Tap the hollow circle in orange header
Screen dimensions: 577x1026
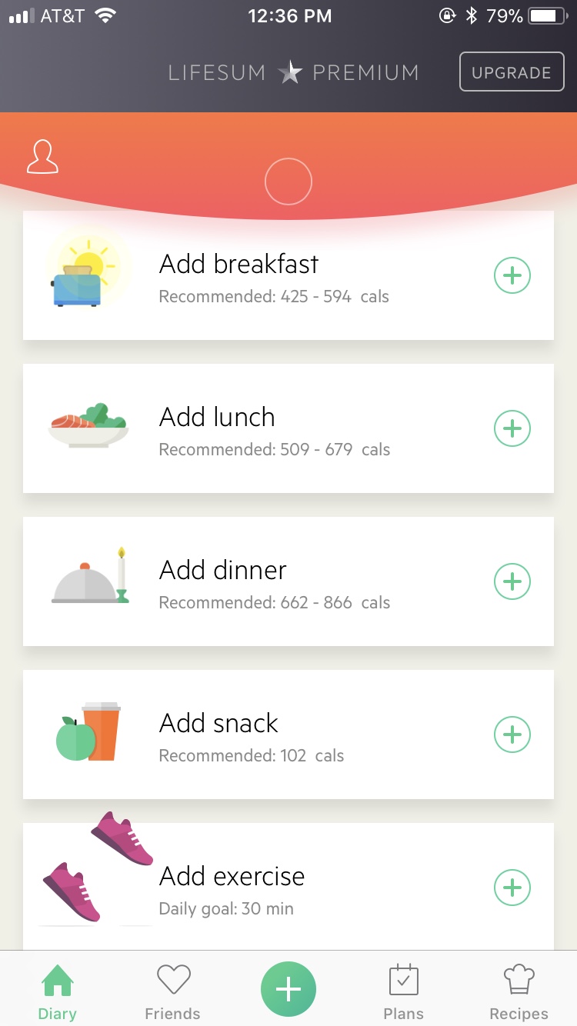point(288,182)
